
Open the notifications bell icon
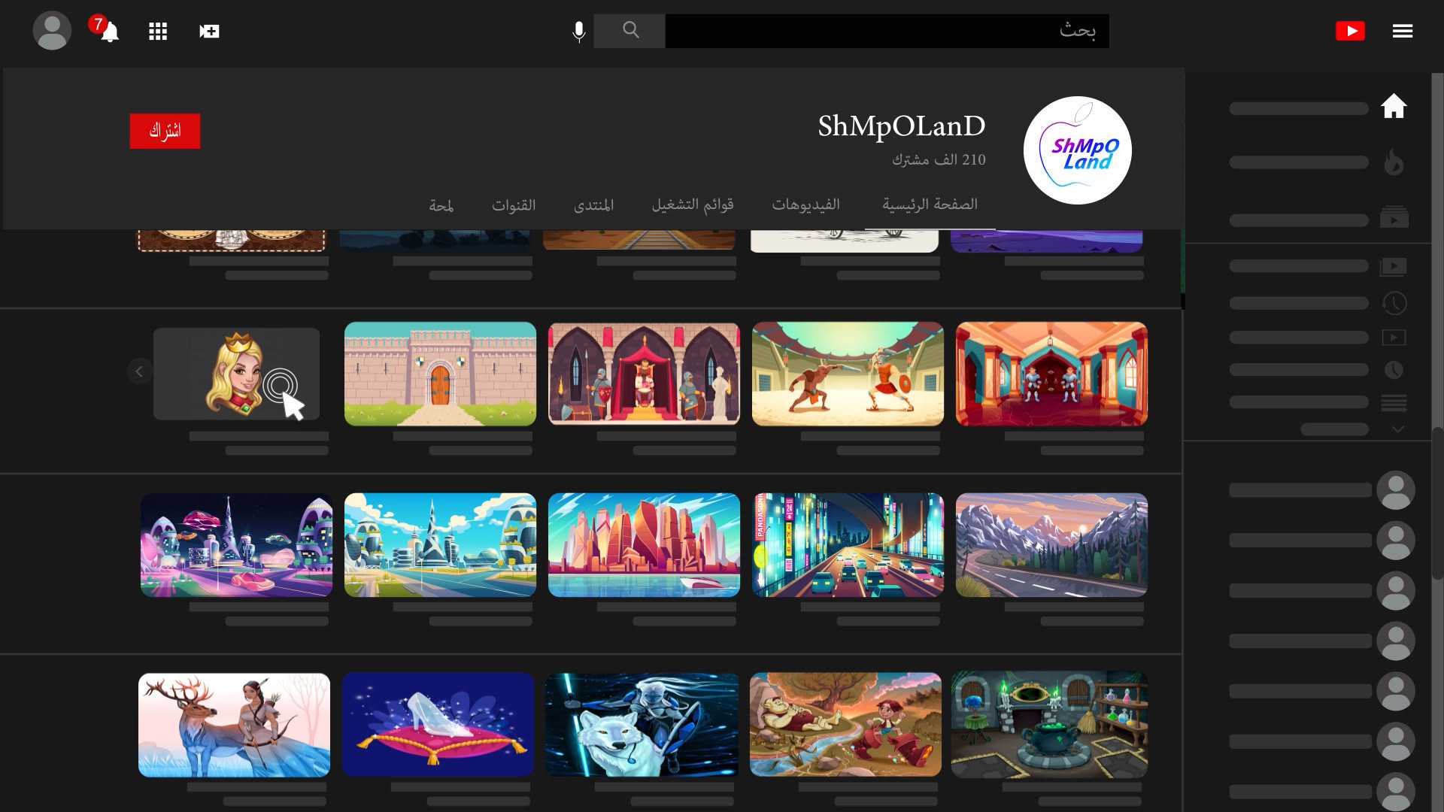(x=110, y=32)
